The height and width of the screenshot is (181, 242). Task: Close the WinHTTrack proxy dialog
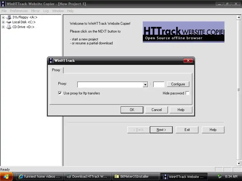[x=188, y=61]
